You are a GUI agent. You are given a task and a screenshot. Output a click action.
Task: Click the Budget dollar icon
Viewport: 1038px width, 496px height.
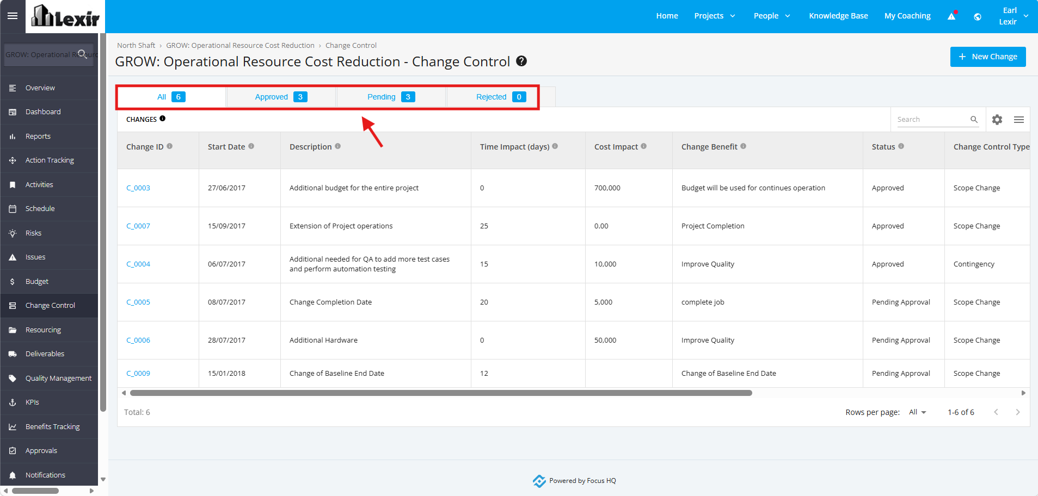(x=13, y=282)
